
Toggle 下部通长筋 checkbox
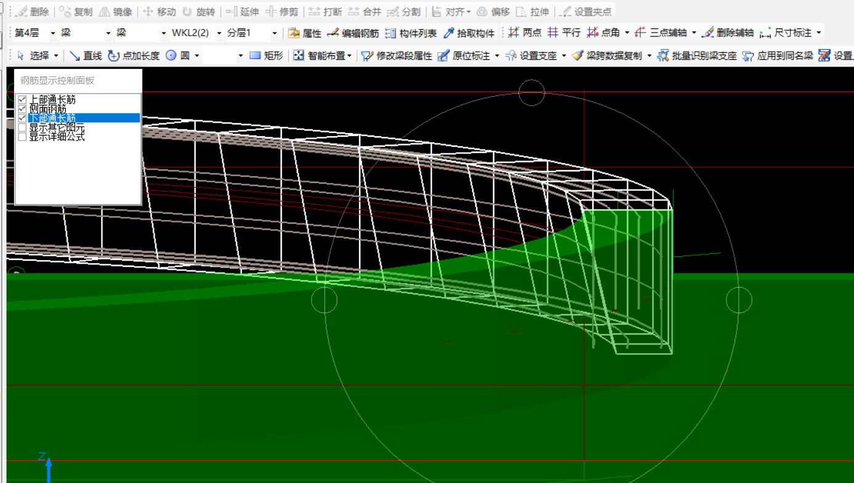tap(22, 118)
